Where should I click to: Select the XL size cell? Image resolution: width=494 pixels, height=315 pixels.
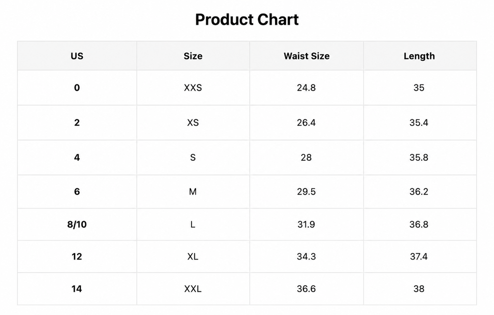(x=193, y=257)
